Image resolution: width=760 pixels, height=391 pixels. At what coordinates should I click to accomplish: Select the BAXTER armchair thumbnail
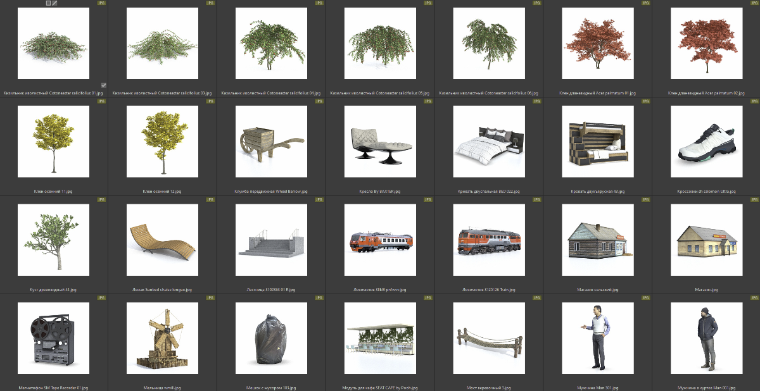click(380, 141)
